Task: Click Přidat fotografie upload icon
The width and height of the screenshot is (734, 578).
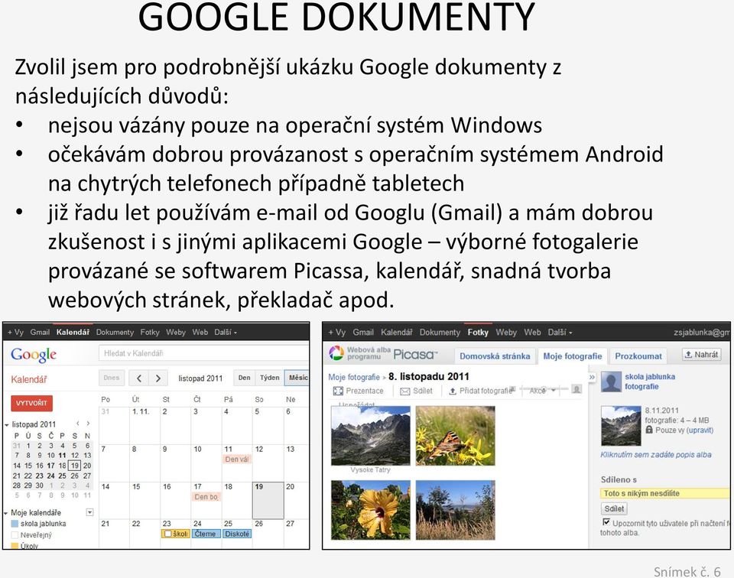Action: click(452, 391)
